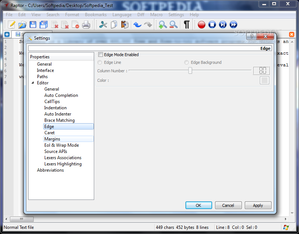The width and height of the screenshot is (299, 234).
Task: Select Interface in the settings tree
Action: [x=45, y=70]
